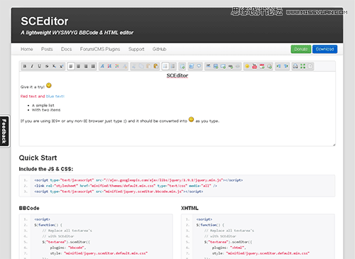Select the align right button

(x=86, y=66)
